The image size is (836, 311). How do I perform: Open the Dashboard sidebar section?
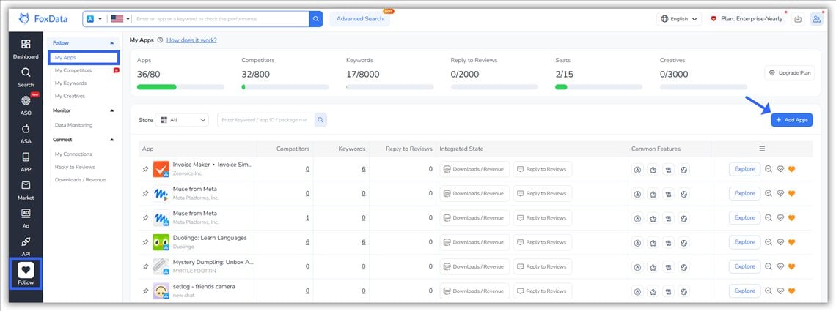click(x=26, y=49)
